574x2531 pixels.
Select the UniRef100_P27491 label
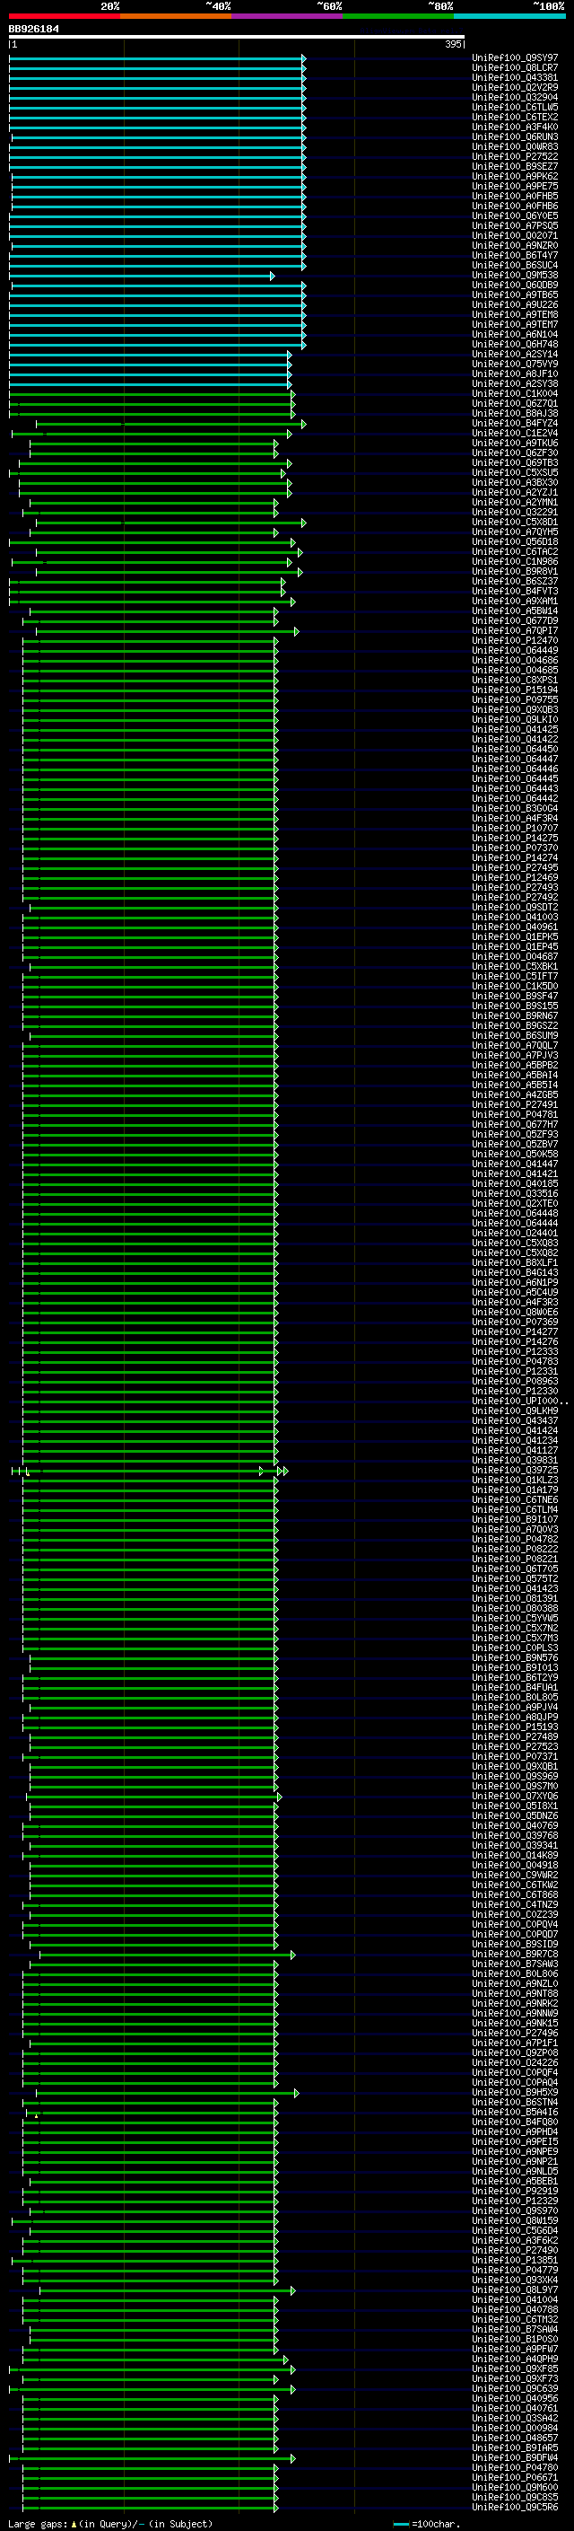[515, 1104]
